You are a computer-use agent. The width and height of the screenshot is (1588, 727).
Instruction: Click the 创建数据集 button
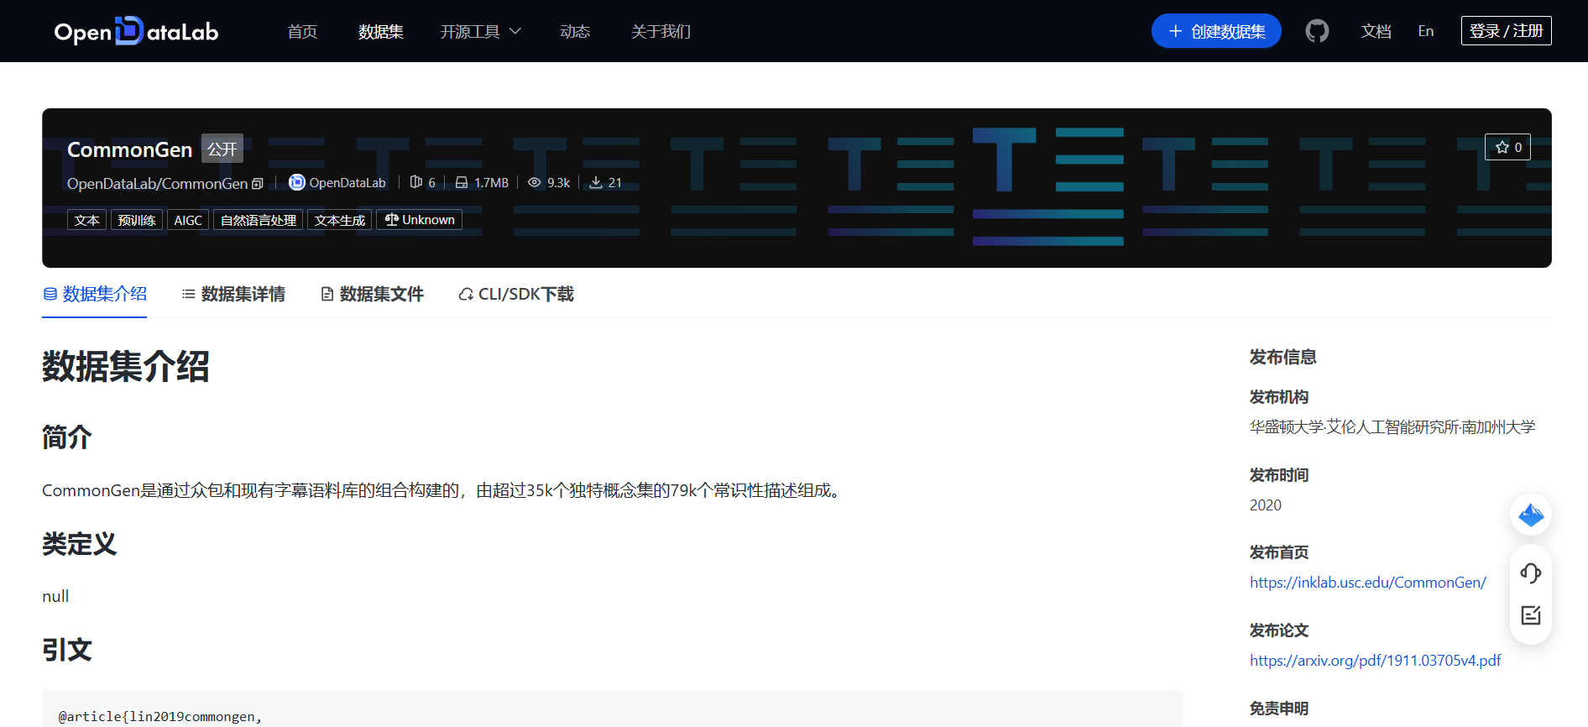point(1216,31)
